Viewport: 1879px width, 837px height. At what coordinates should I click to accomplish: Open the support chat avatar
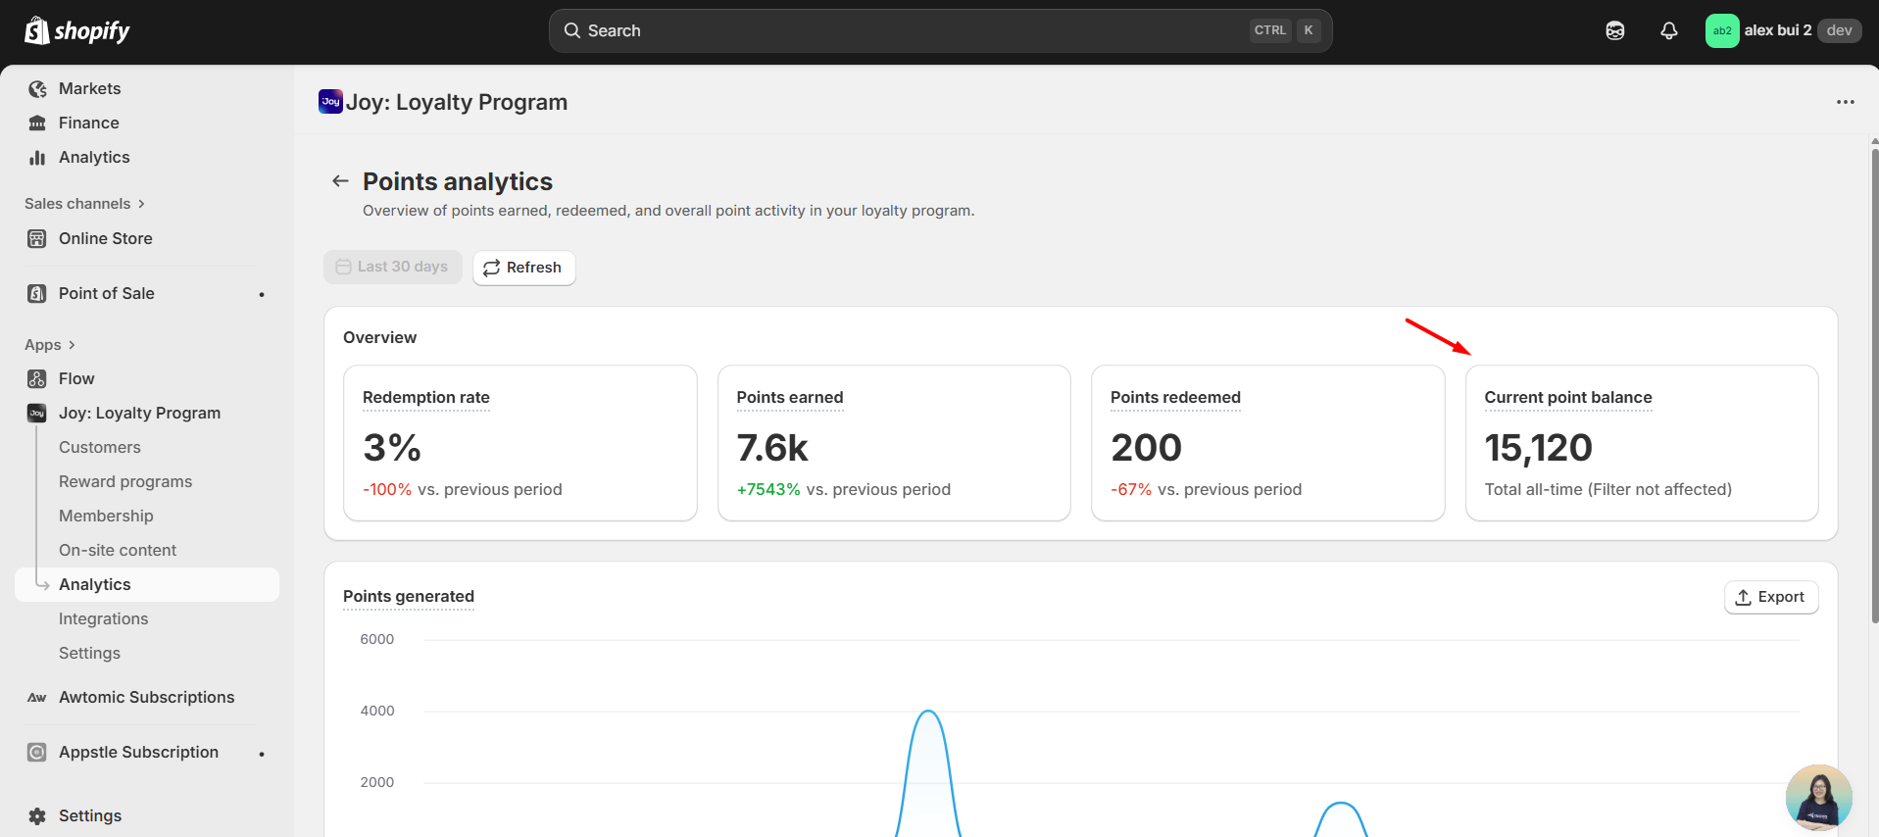click(x=1818, y=797)
